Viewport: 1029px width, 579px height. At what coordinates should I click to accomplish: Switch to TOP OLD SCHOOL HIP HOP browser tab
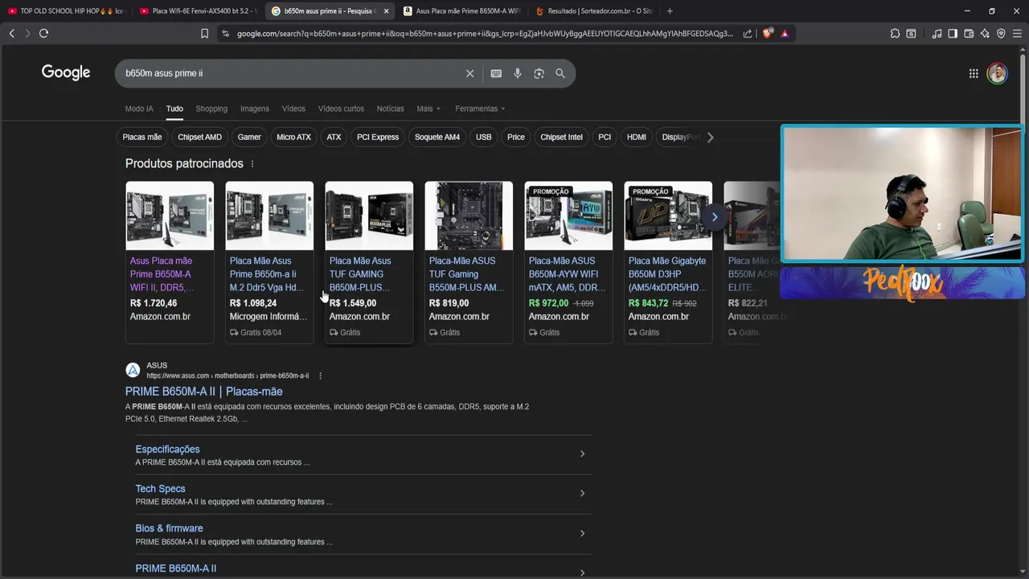coord(66,11)
